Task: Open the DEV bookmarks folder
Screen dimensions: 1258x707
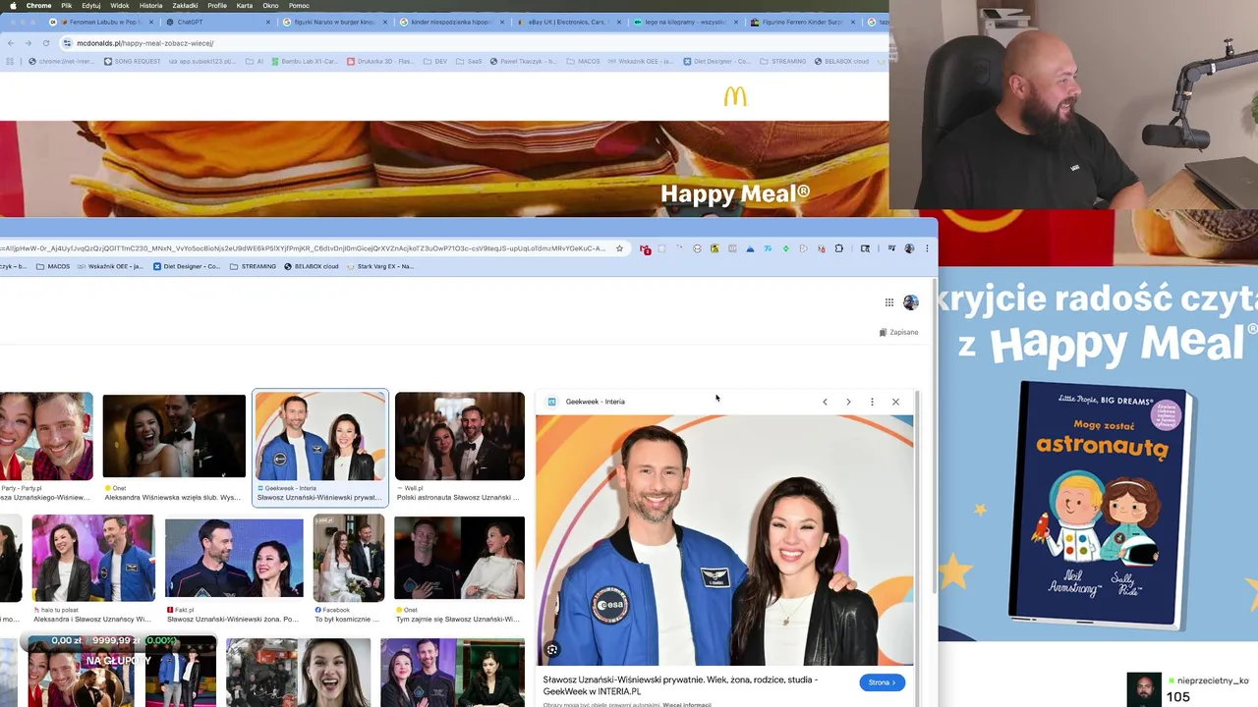Action: (434, 61)
